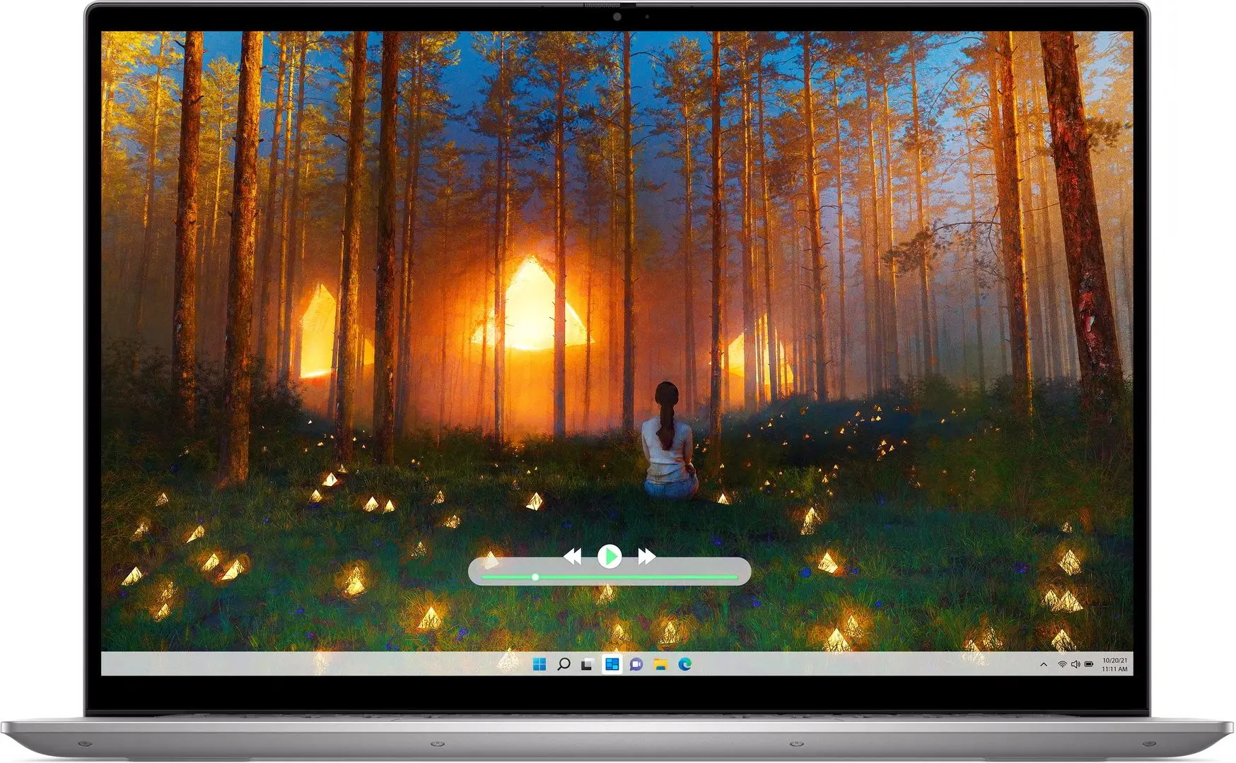Click the rewind double-arrow button
The image size is (1236, 763).
pos(572,557)
